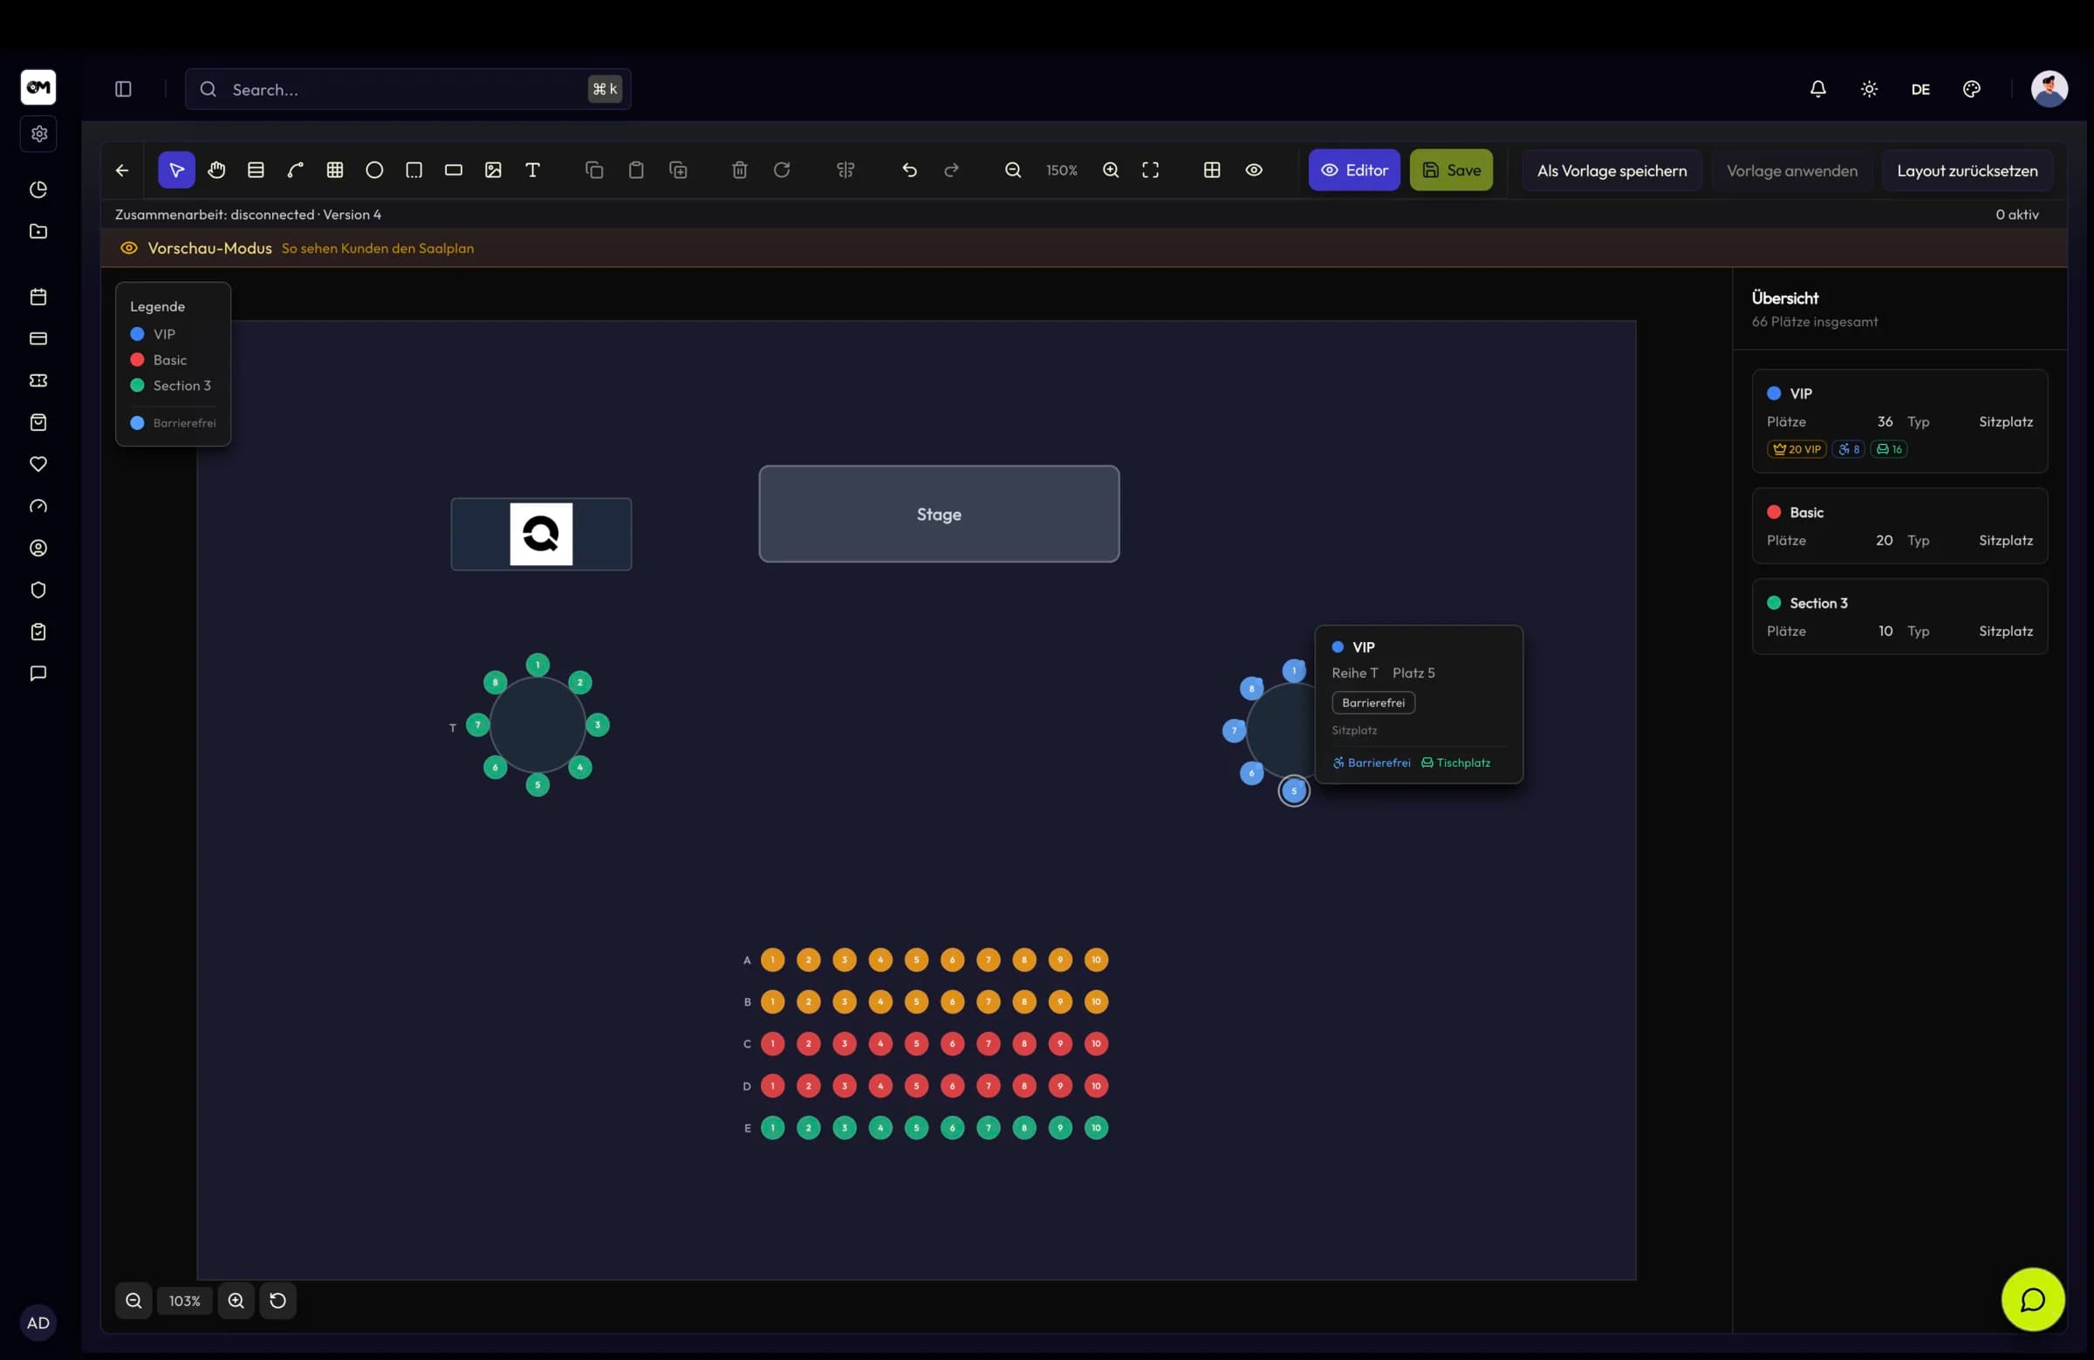Toggle preview eye icon in toolbar
The width and height of the screenshot is (2094, 1360).
click(x=1254, y=170)
